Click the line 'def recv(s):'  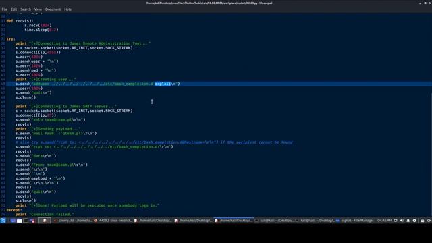(20, 21)
